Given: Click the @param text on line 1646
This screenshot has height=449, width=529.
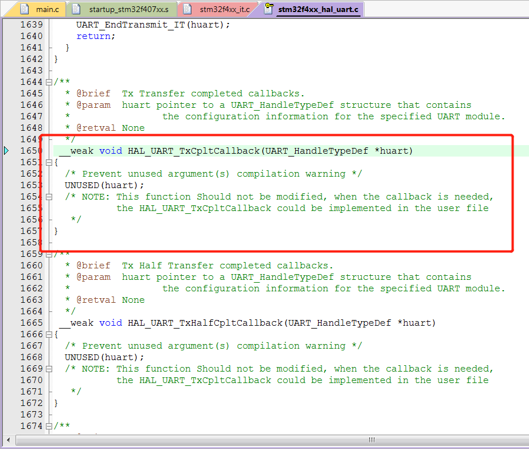Looking at the screenshot, I should click(x=93, y=105).
